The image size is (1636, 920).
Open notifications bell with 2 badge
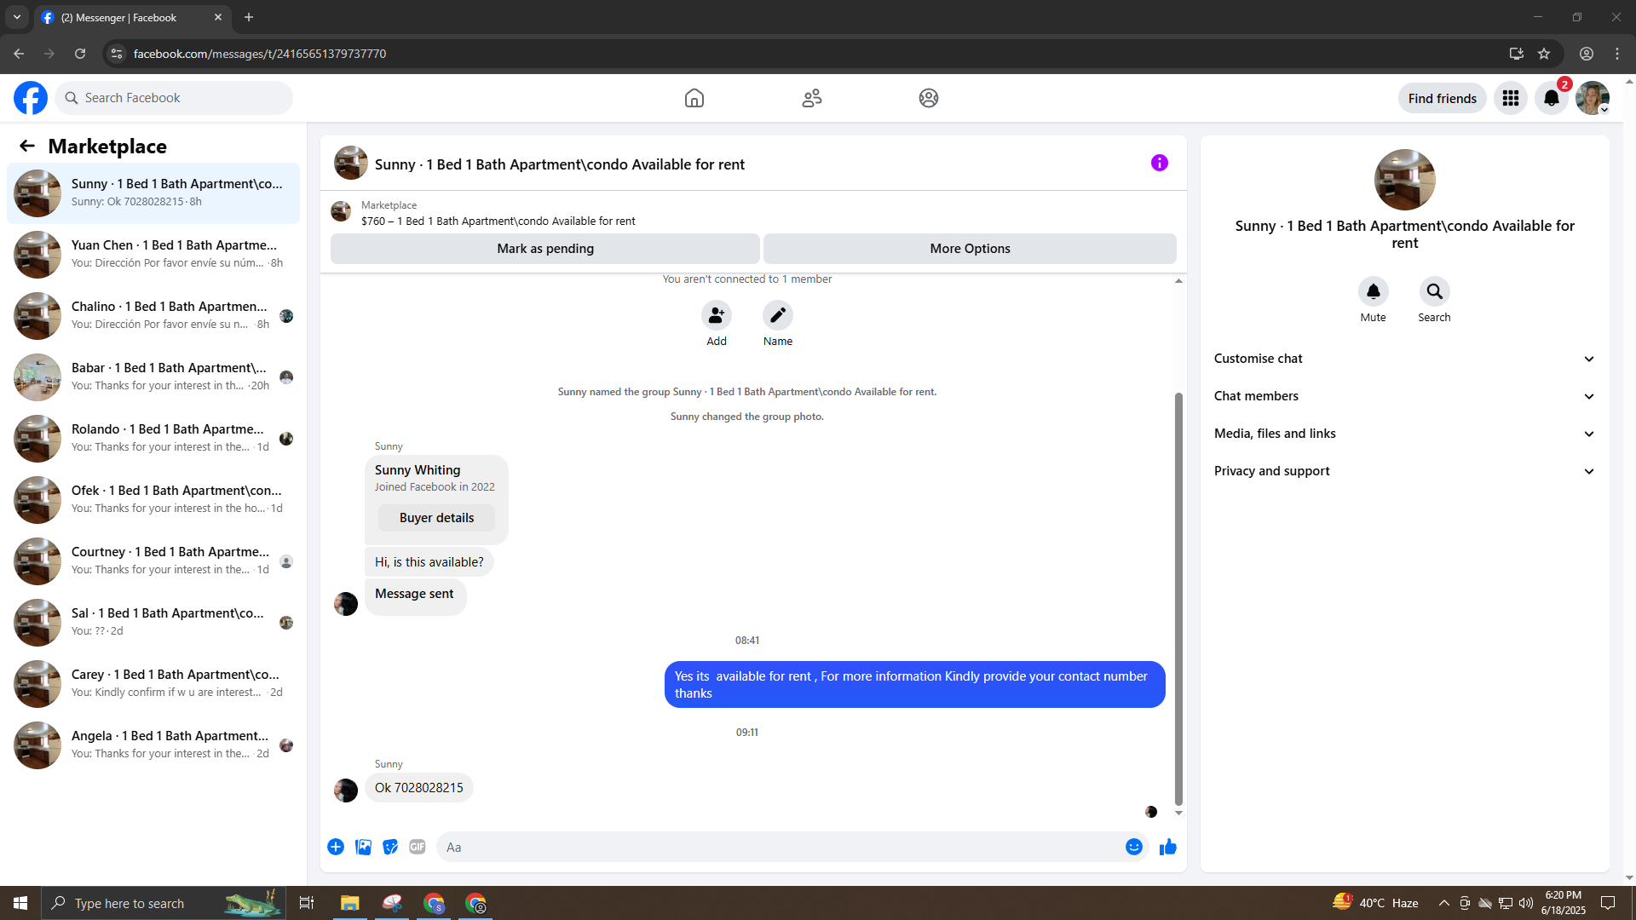[x=1552, y=98]
